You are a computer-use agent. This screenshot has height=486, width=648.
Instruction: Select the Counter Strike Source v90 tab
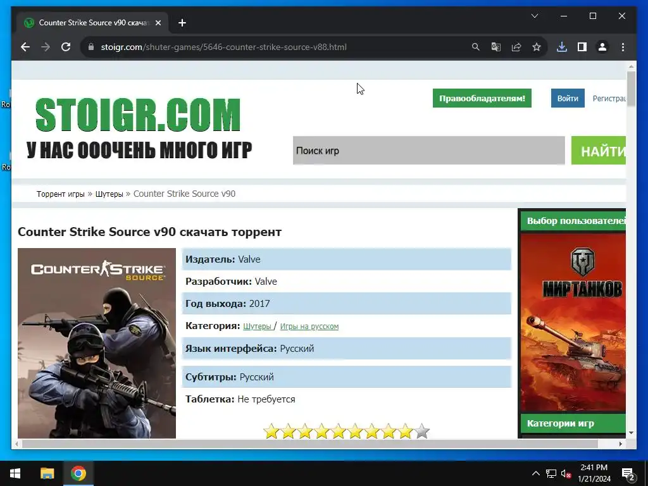93,23
